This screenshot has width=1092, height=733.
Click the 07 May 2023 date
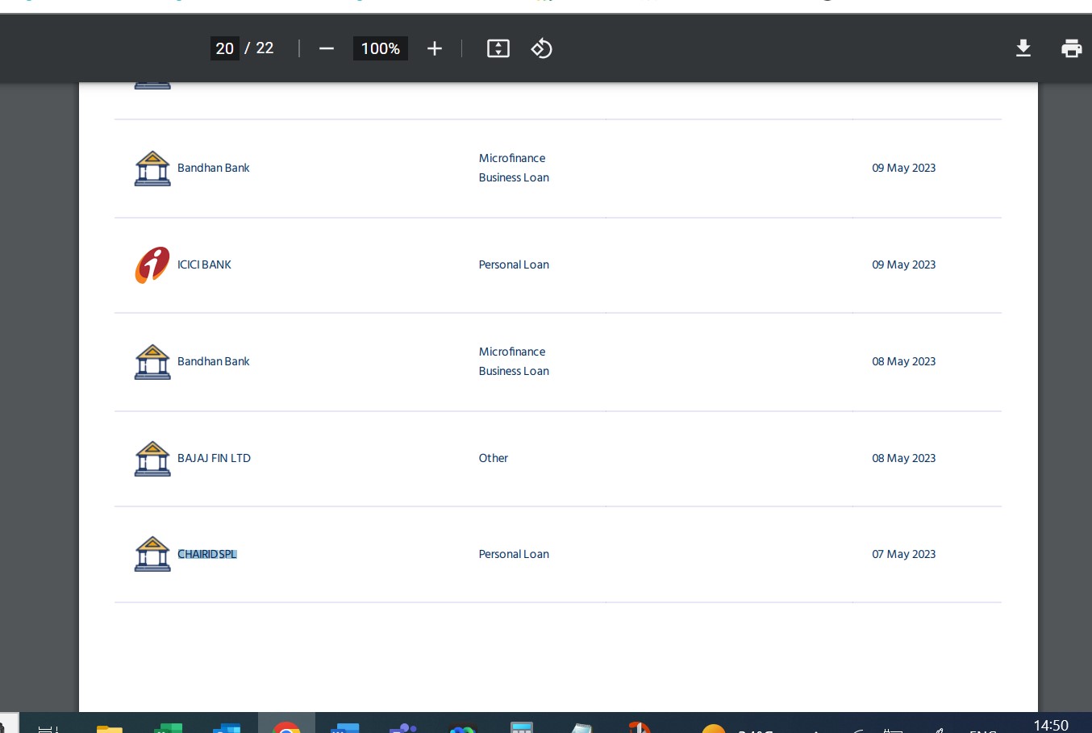903,555
